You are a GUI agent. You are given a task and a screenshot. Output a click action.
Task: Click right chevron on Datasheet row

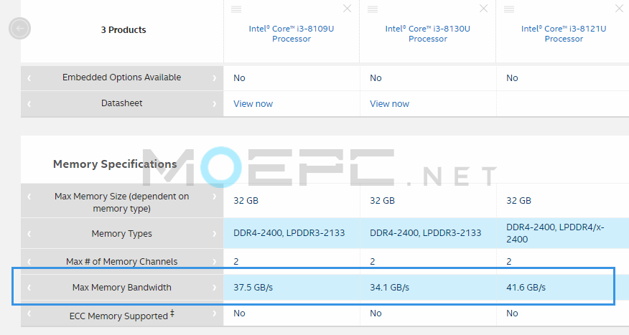(214, 104)
